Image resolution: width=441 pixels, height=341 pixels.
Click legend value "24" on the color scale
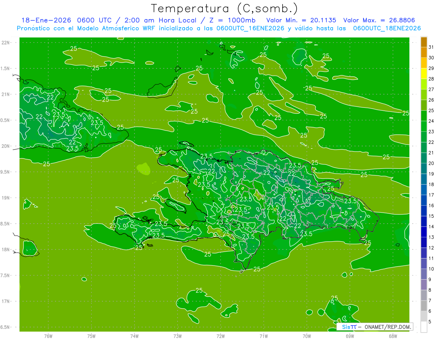coord(431,121)
